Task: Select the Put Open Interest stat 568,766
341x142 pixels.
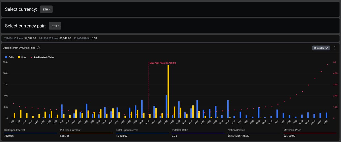Action: click(x=66, y=135)
